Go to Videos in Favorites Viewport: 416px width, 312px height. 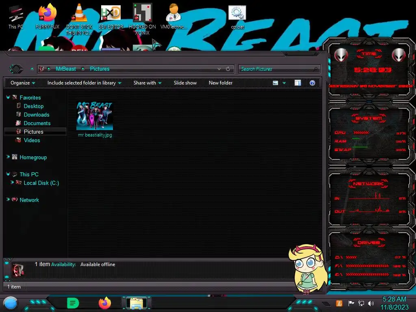pyautogui.click(x=32, y=140)
